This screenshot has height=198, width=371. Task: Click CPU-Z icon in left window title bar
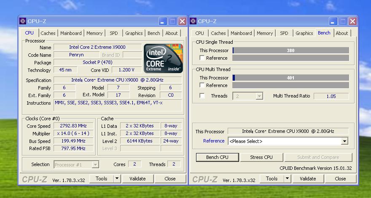tap(23, 21)
